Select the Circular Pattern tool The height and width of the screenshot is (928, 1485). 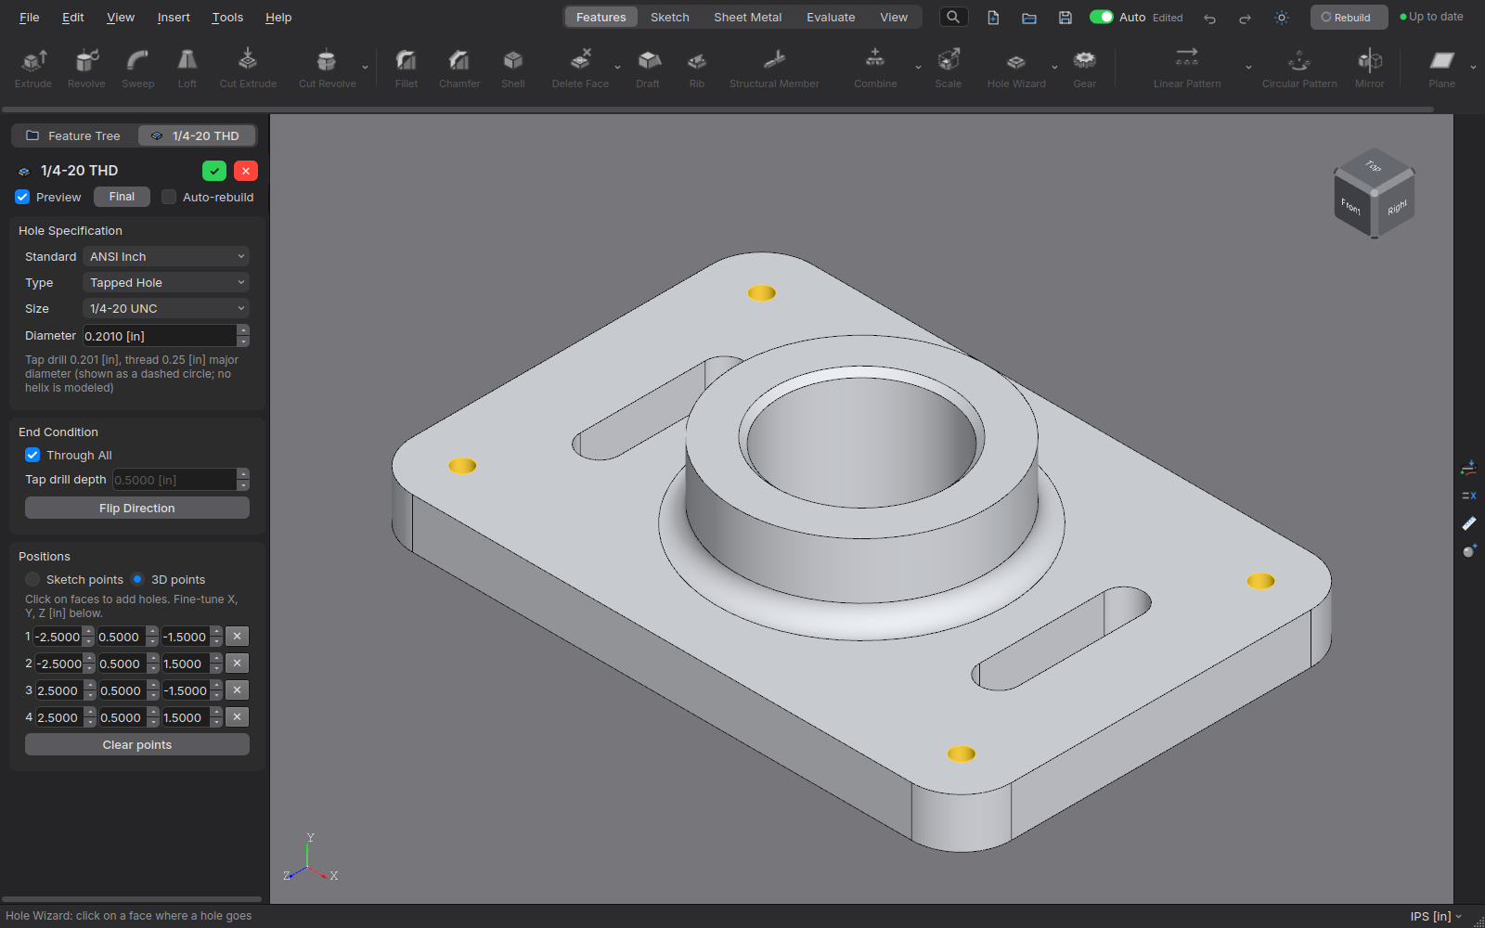[1299, 69]
